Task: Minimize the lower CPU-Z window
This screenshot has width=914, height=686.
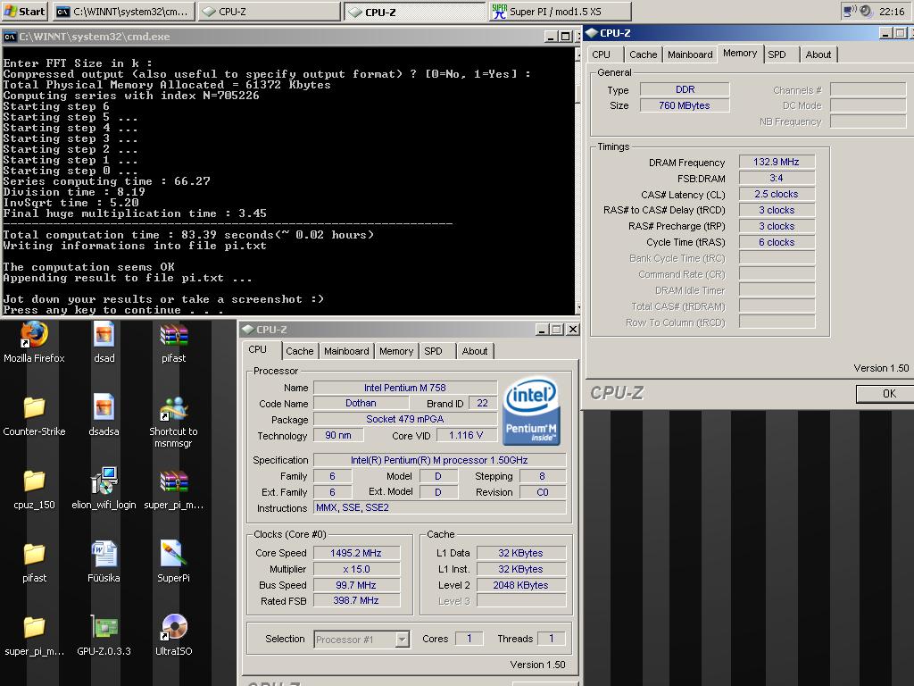Action: pyautogui.click(x=542, y=330)
